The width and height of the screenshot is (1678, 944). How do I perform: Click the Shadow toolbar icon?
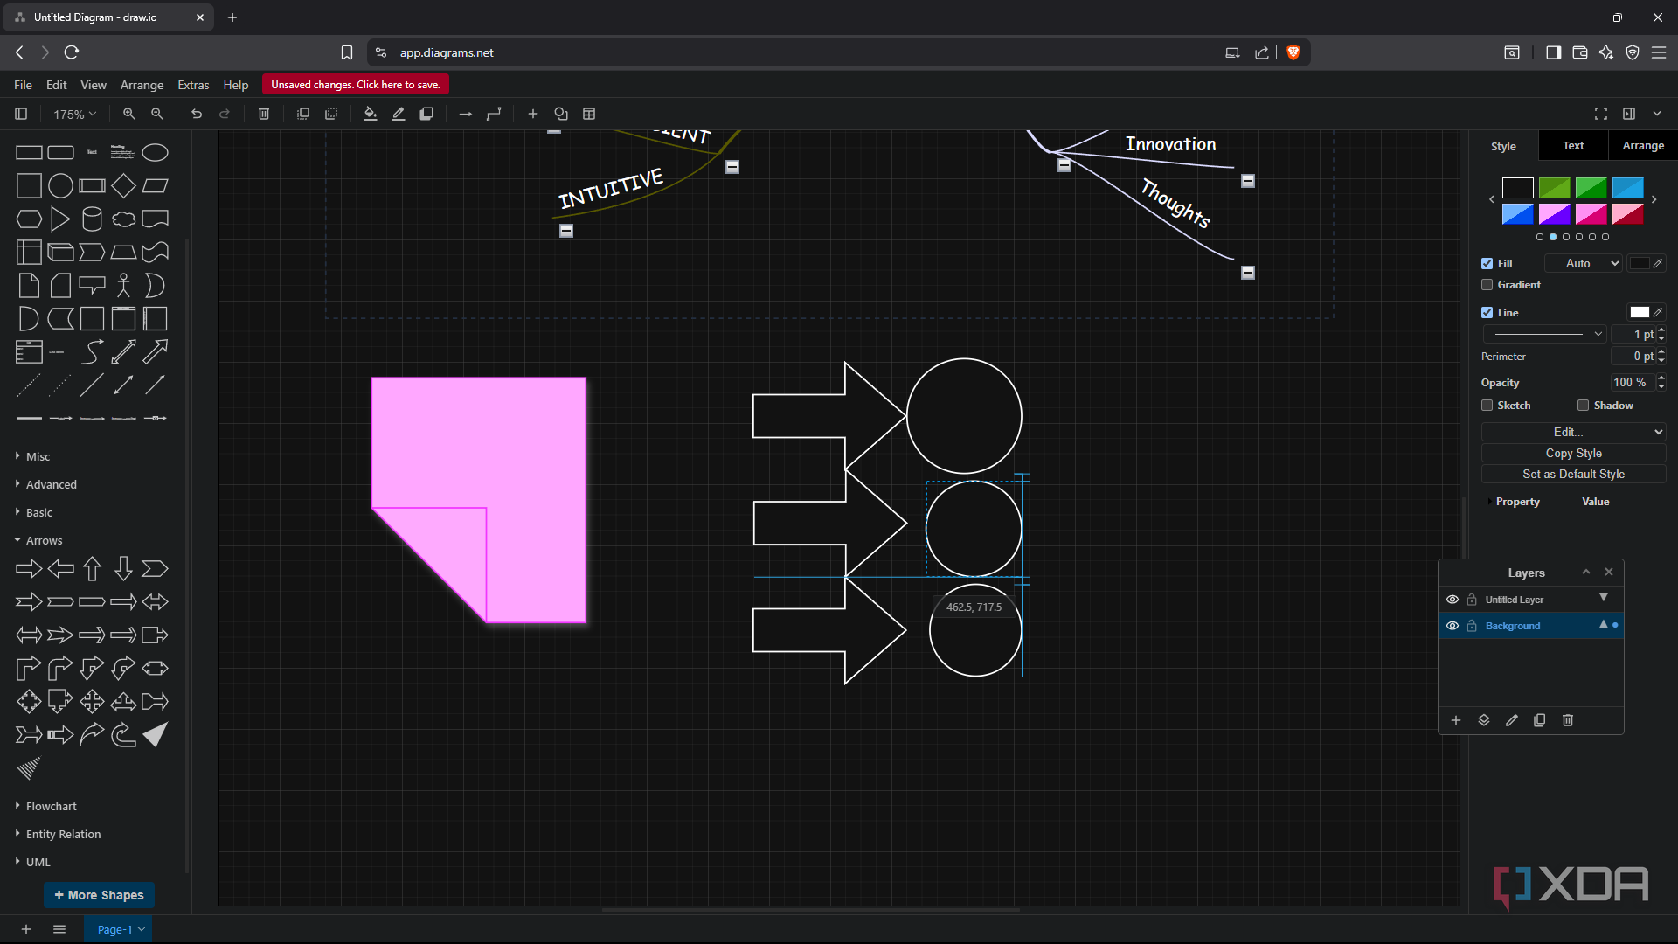(x=426, y=114)
